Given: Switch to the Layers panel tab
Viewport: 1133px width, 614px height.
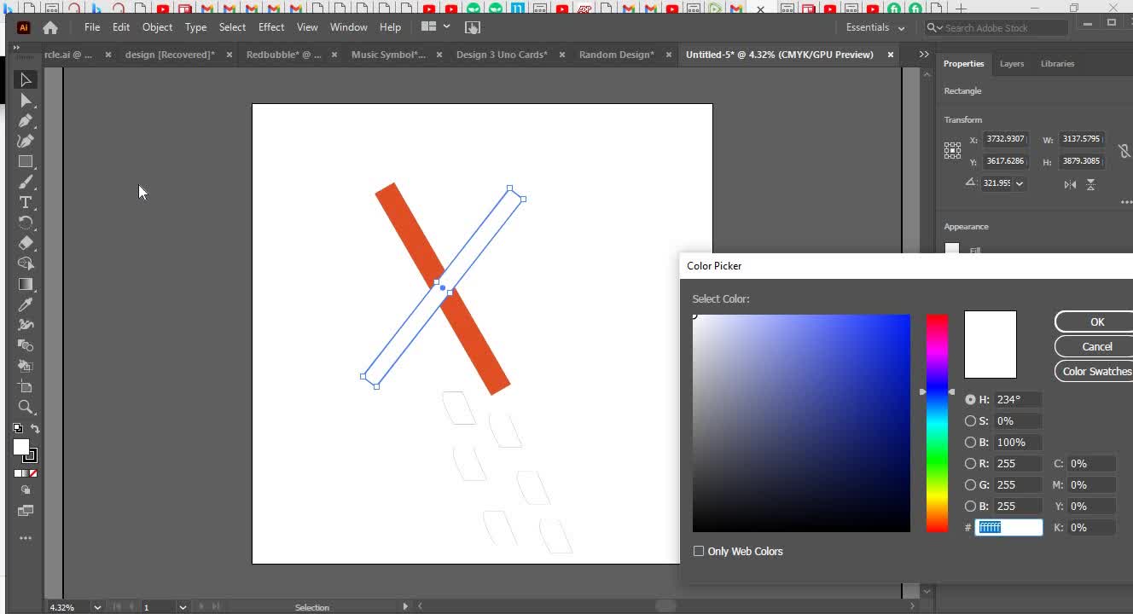Looking at the screenshot, I should (1012, 64).
